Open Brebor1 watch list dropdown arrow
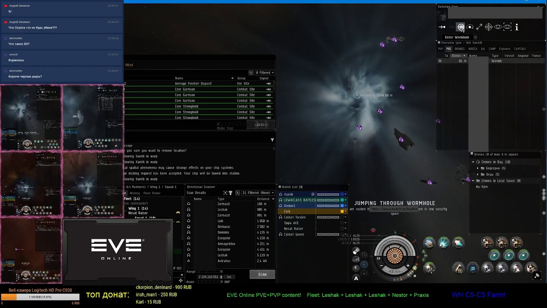 point(346,206)
